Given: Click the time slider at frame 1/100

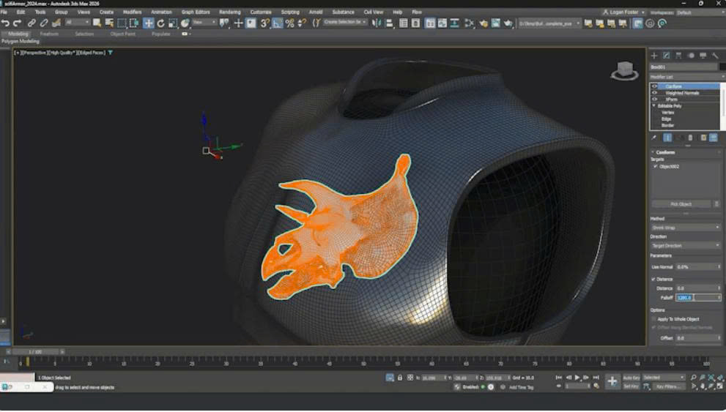Looking at the screenshot, I should [35, 352].
